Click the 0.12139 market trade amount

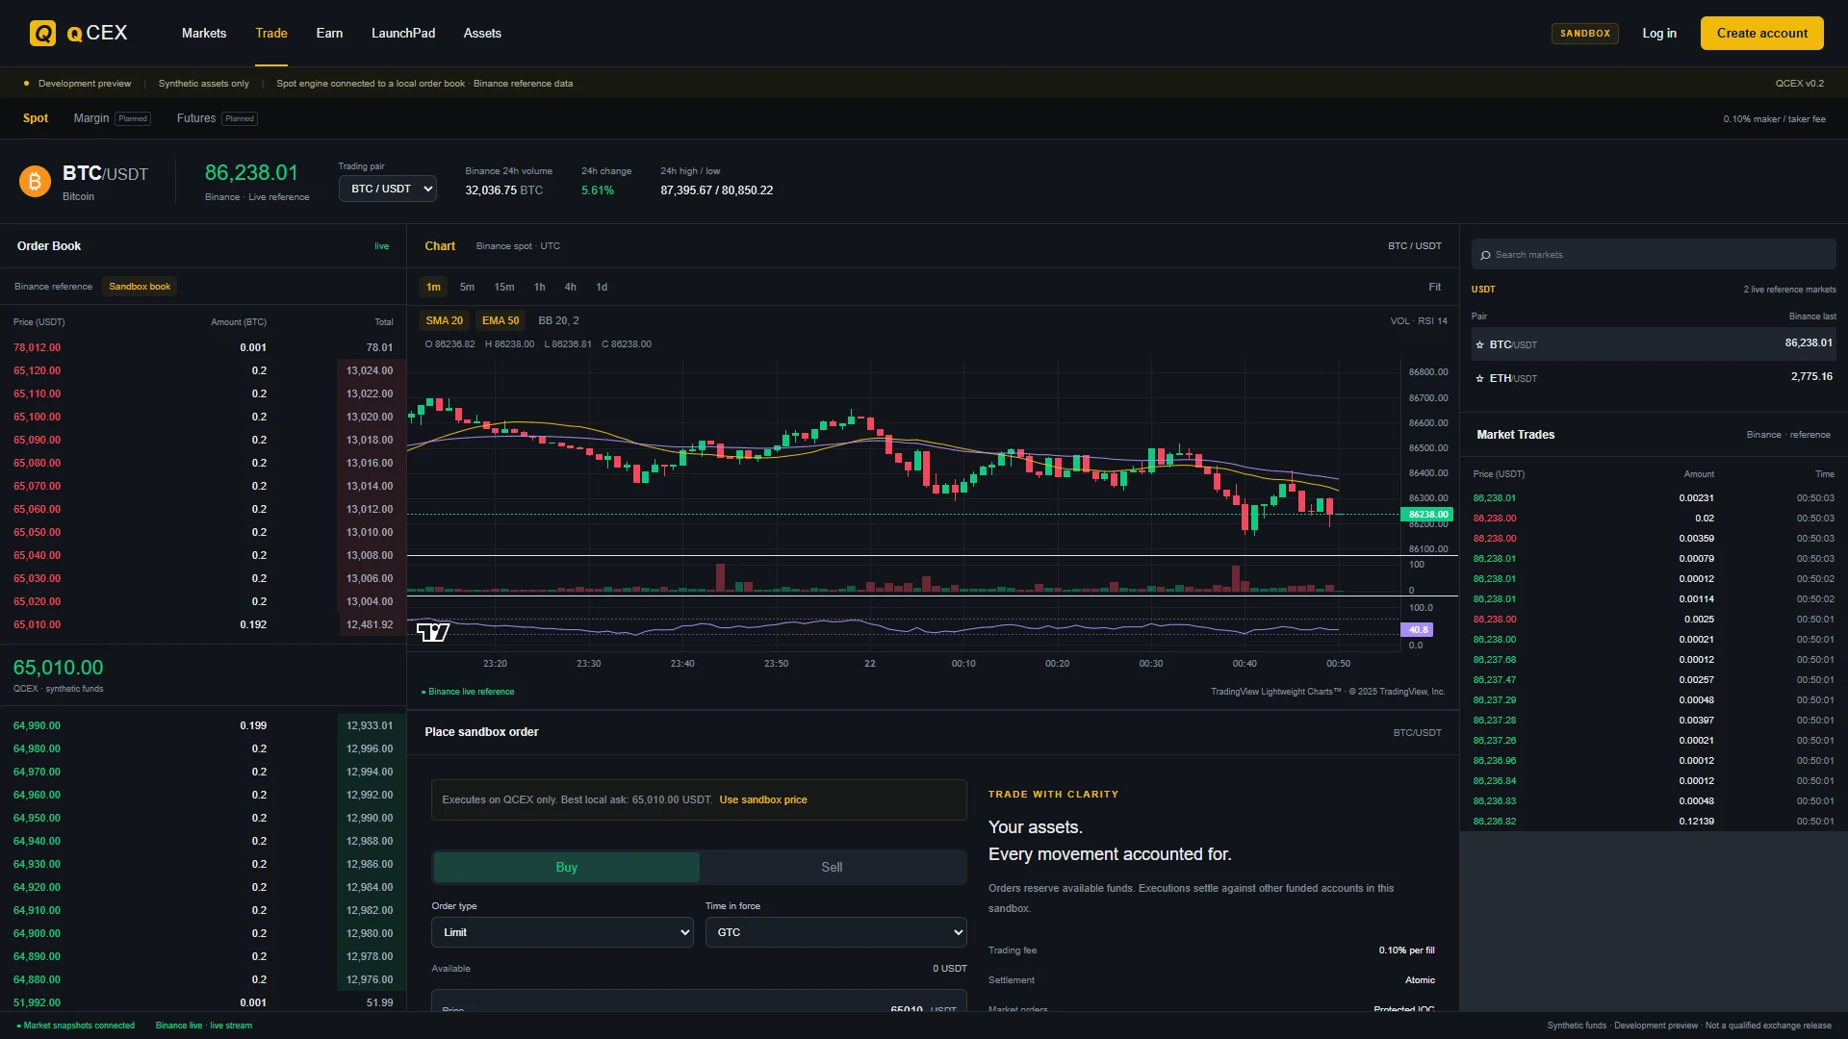(1696, 822)
